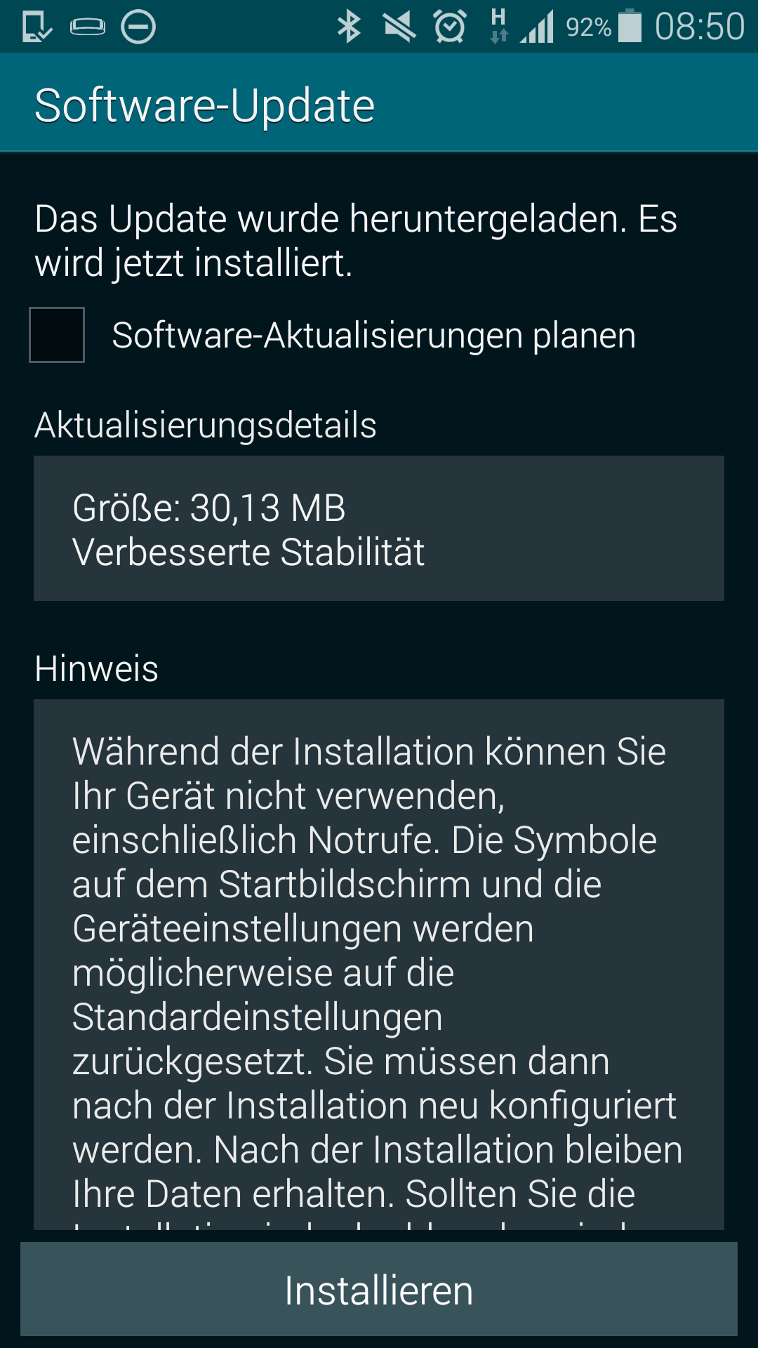Tap the mobile data H indicator

tap(498, 26)
